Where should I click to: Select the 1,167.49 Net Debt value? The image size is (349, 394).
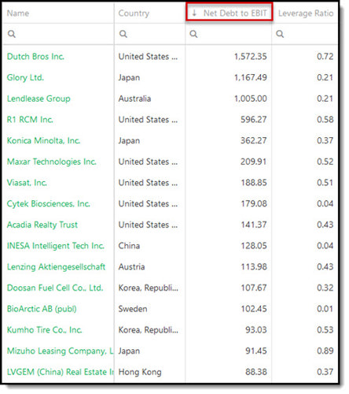pos(251,77)
